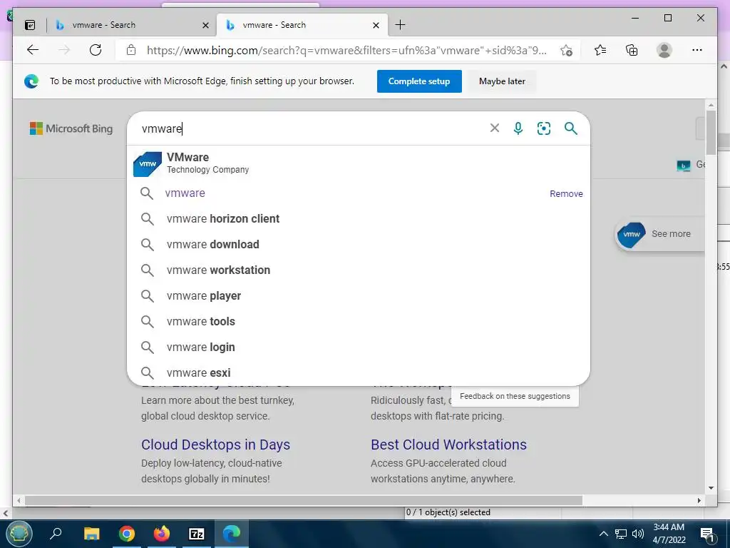Click the magnifier search submit icon
Viewport: 730px width, 548px height.
571,128
